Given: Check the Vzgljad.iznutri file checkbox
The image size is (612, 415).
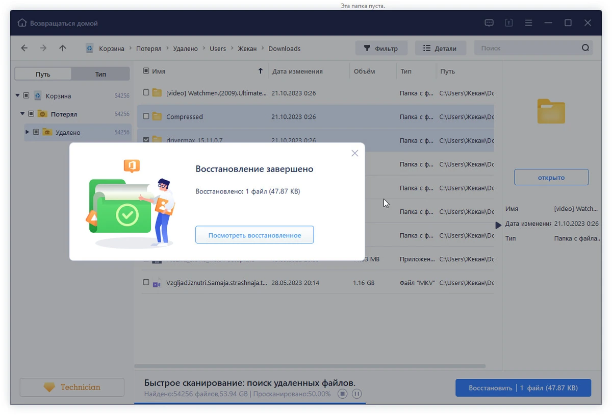Looking at the screenshot, I should [146, 282].
